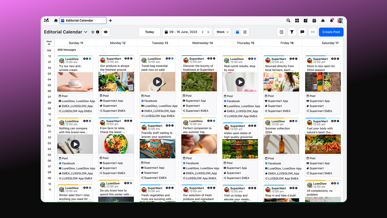This screenshot has width=387, height=218.
Task: Open the apps grid launcher icon
Action: tap(297, 21)
